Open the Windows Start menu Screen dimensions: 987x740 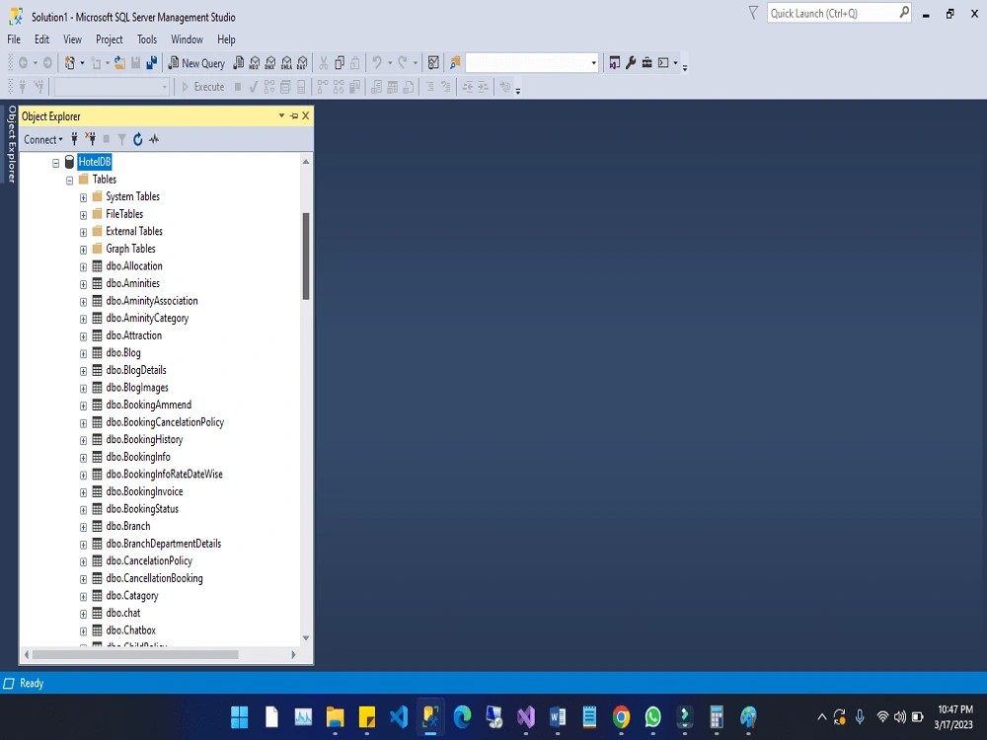239,716
